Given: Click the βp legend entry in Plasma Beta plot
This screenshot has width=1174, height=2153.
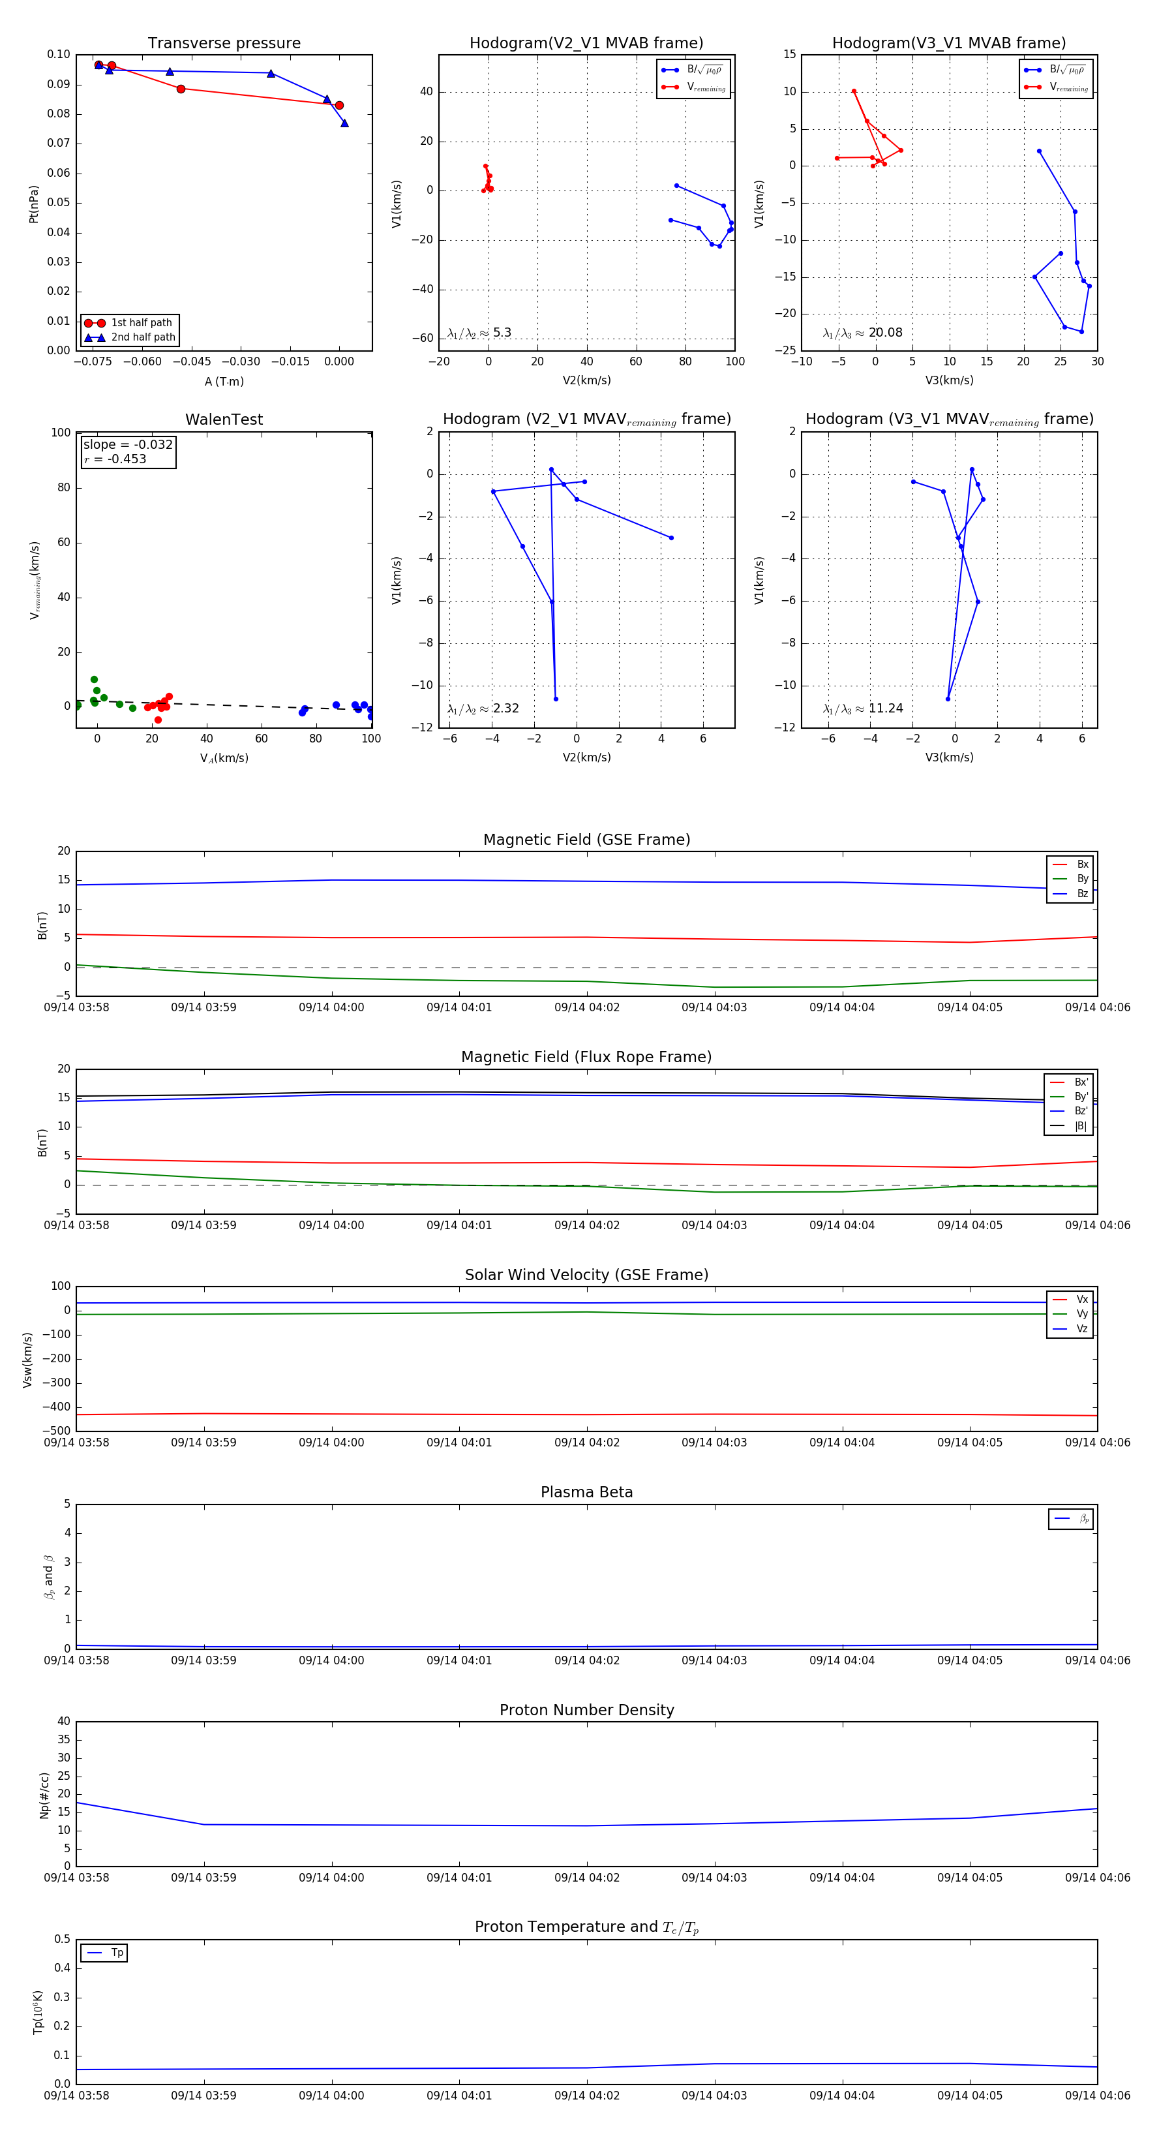Looking at the screenshot, I should point(1071,1519).
